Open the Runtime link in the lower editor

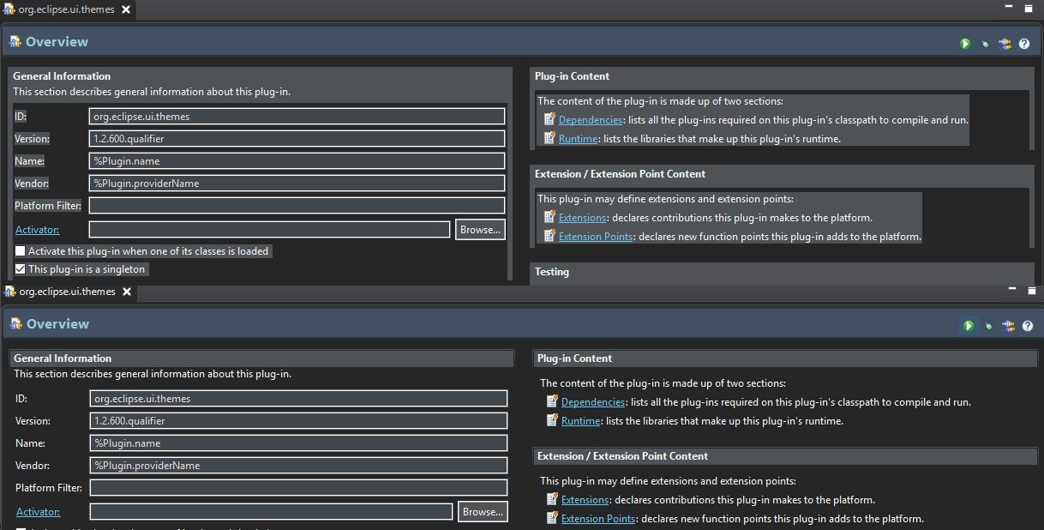580,421
